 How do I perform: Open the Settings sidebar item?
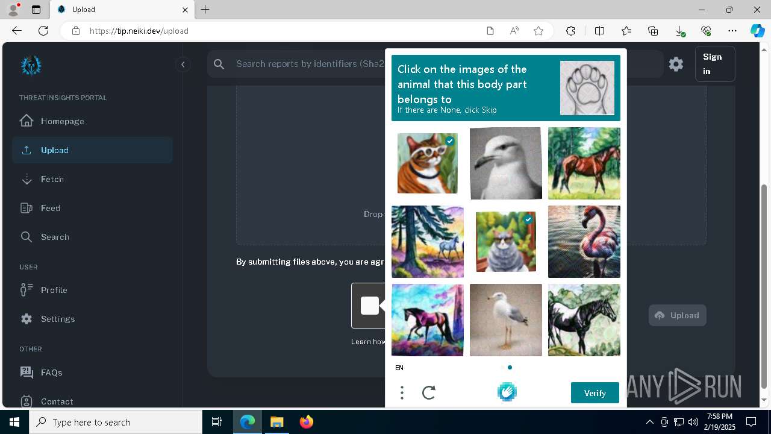click(92, 319)
